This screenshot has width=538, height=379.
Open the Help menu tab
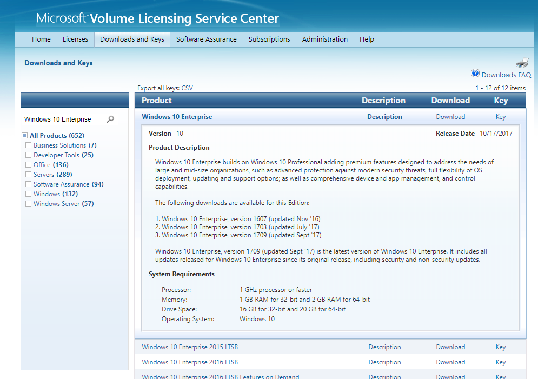[367, 39]
